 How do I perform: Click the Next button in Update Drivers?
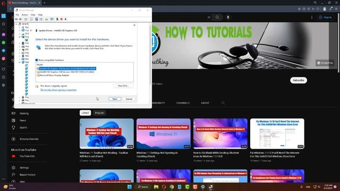click(x=115, y=99)
